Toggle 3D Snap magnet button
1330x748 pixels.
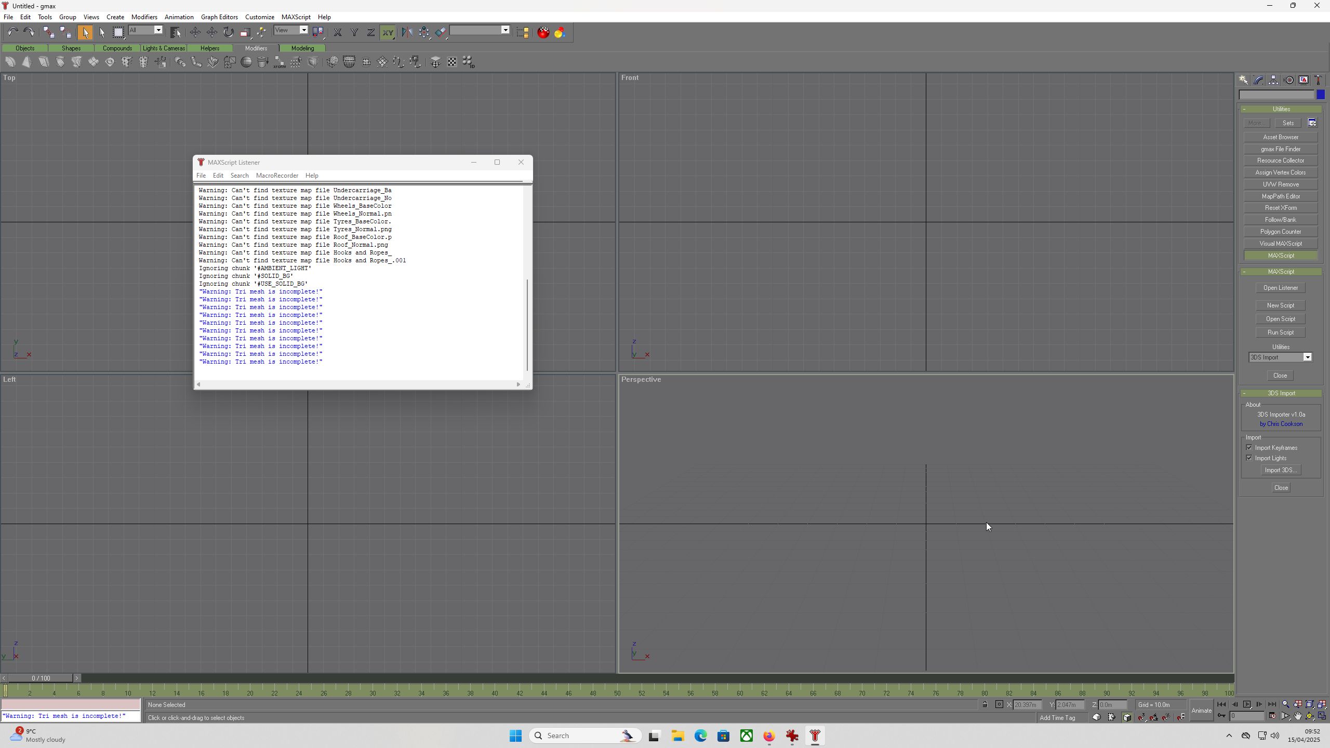point(1141,717)
